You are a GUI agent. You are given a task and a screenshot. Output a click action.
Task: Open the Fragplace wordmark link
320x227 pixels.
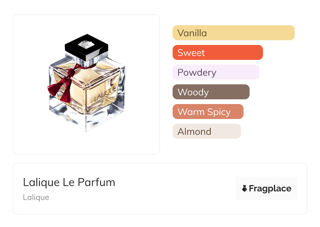pos(270,188)
